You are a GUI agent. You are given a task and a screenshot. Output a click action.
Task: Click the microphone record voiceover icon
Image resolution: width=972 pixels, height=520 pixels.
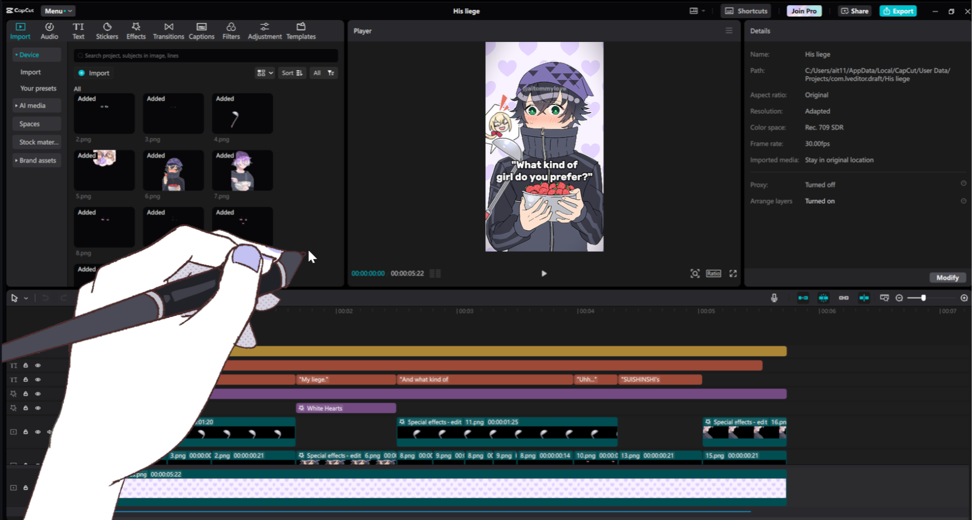[774, 298]
